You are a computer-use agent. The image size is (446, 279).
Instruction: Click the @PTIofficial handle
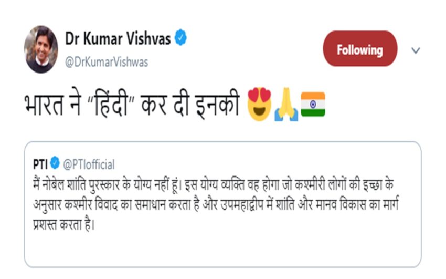coord(89,165)
